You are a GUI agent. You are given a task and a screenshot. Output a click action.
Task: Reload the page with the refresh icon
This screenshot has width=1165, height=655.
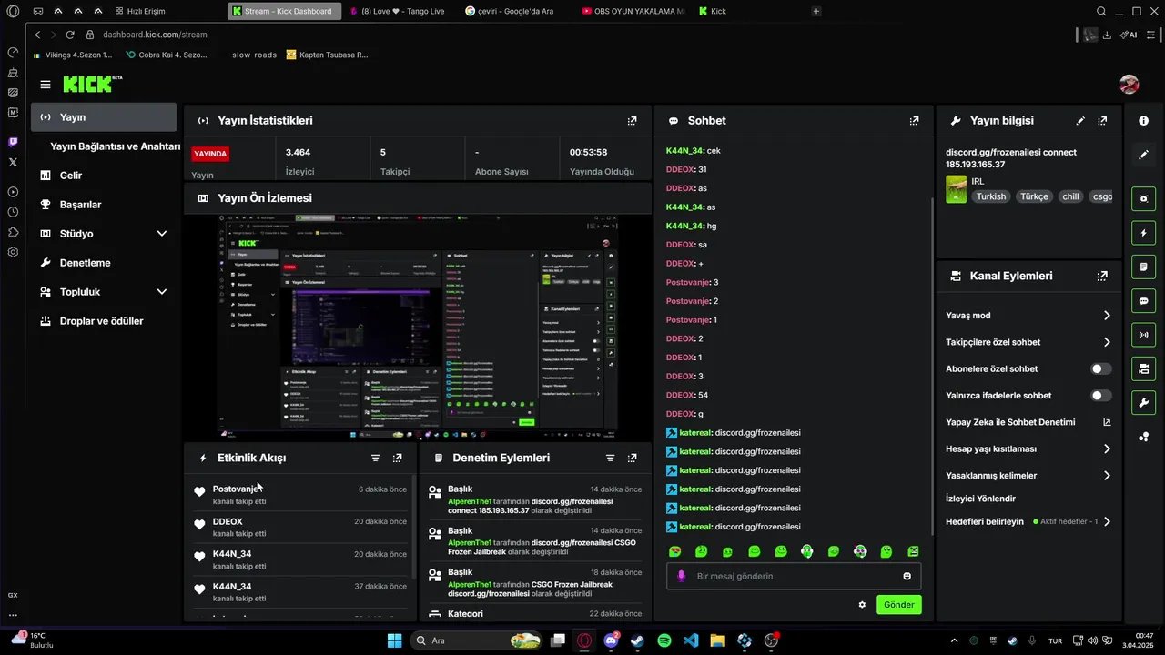(70, 35)
